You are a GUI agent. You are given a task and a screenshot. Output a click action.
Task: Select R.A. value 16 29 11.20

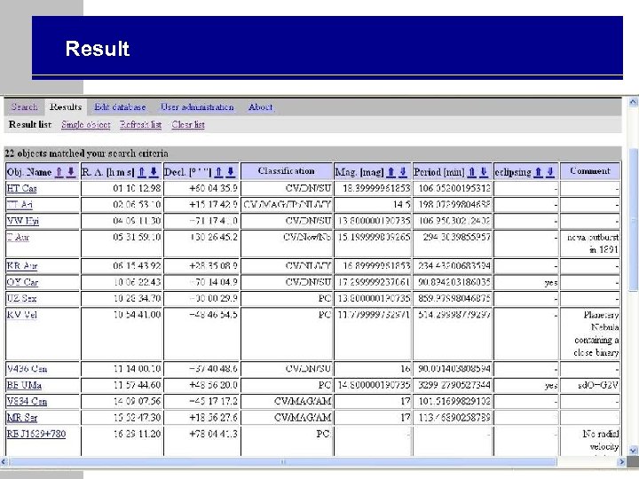(x=137, y=434)
